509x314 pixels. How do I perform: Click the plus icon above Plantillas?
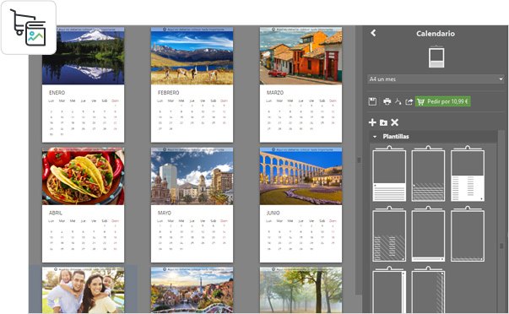[372, 122]
